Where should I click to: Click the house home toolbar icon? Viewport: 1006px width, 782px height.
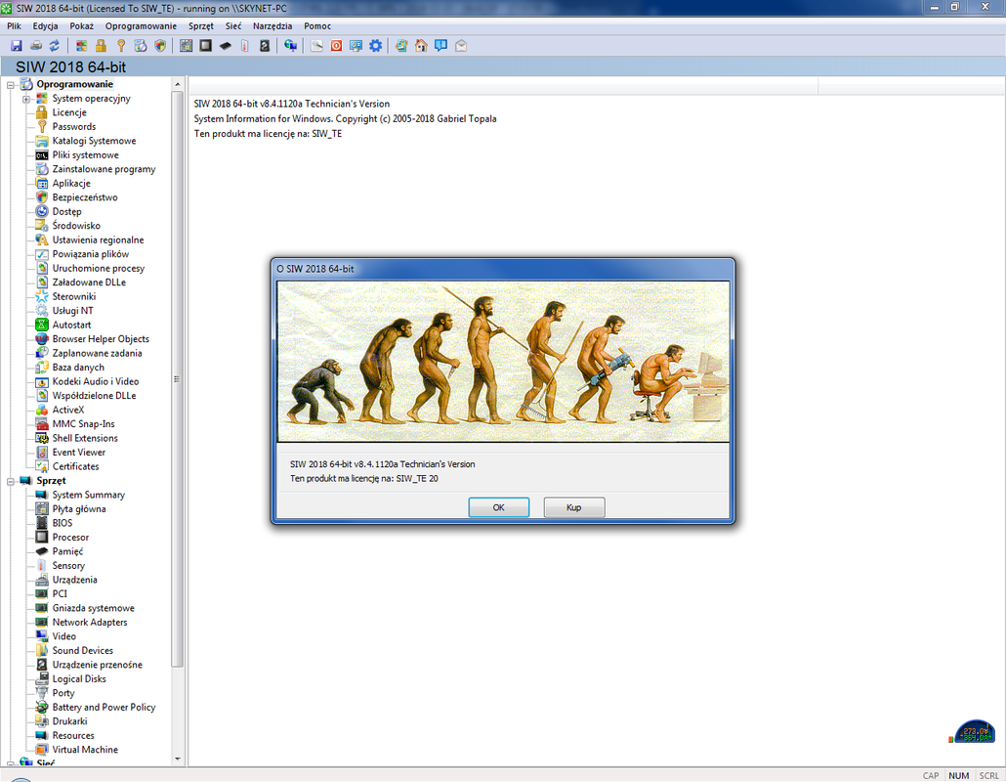point(421,46)
